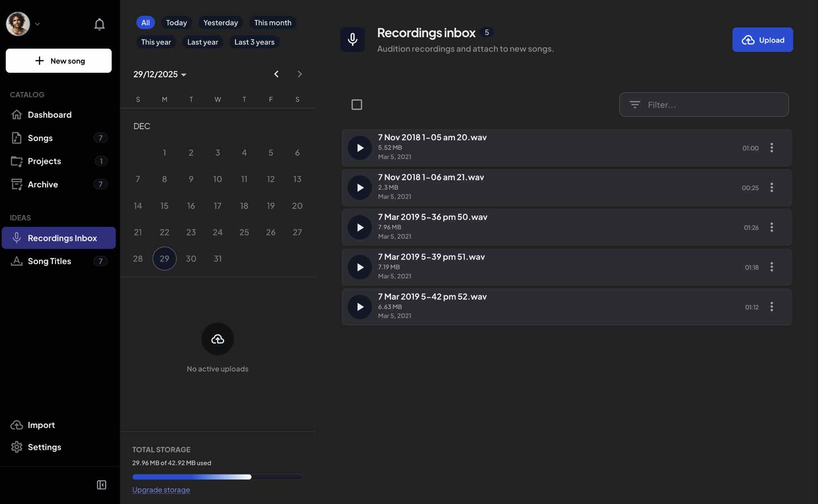Open the Projects section via its icon

[x=16, y=161]
